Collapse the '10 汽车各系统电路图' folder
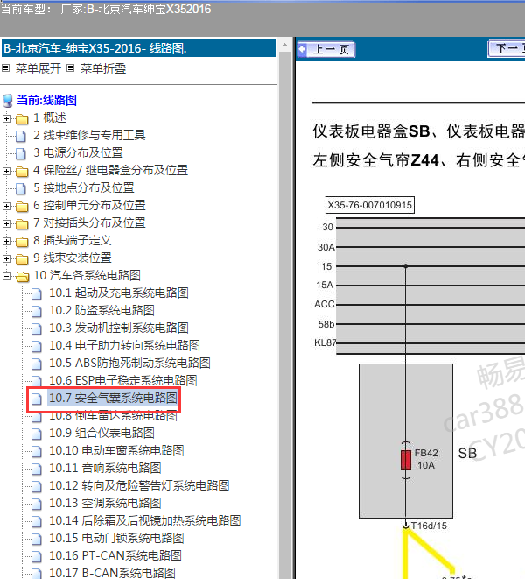 pos(6,276)
